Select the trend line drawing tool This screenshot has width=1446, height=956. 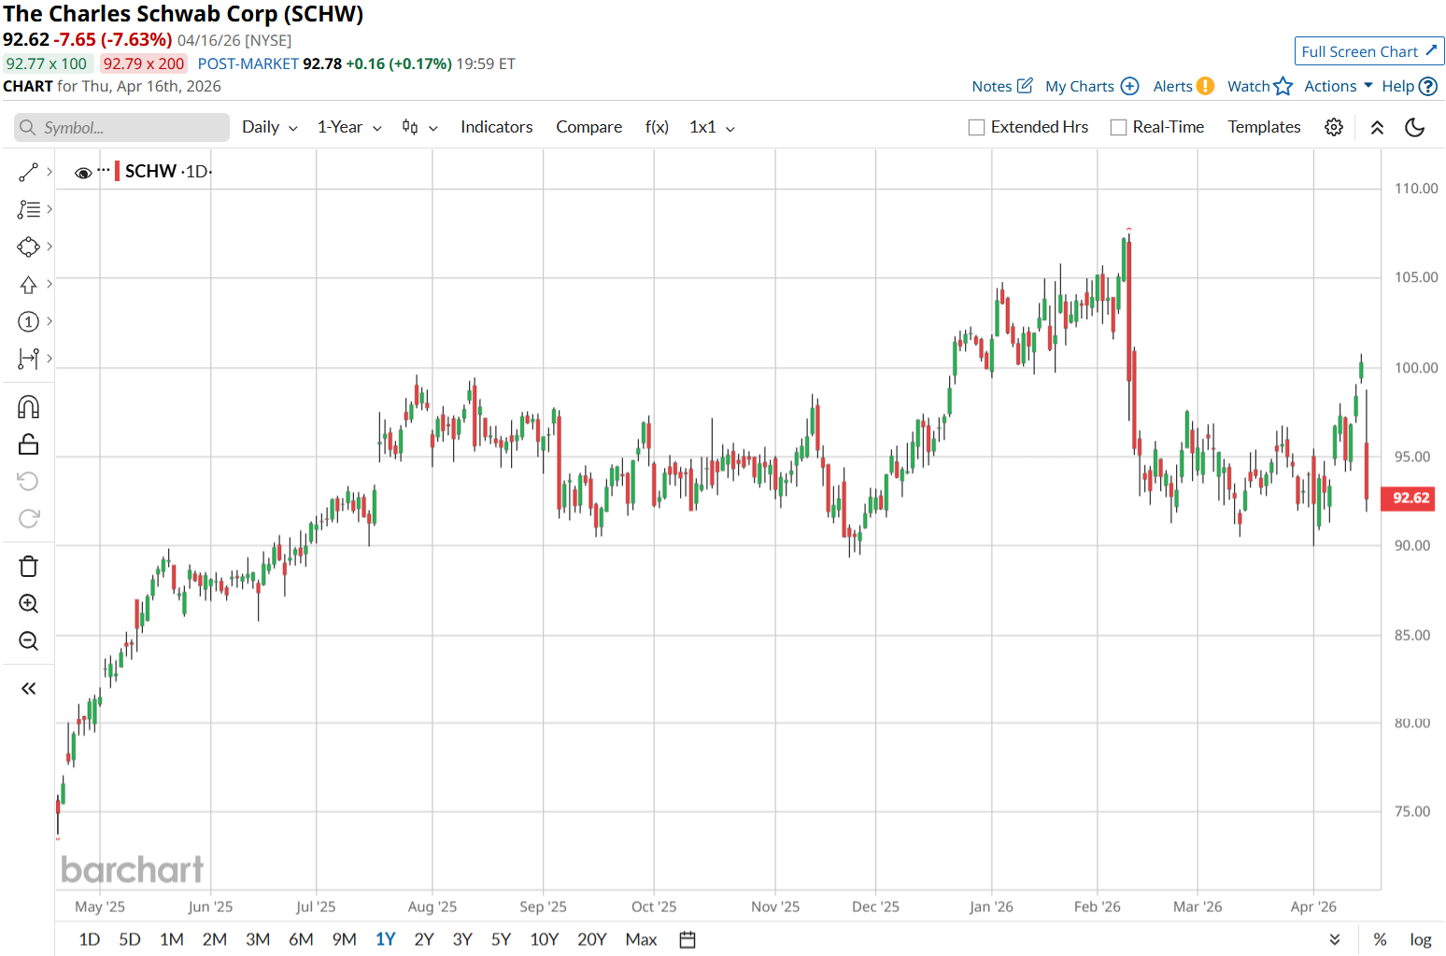(28, 172)
